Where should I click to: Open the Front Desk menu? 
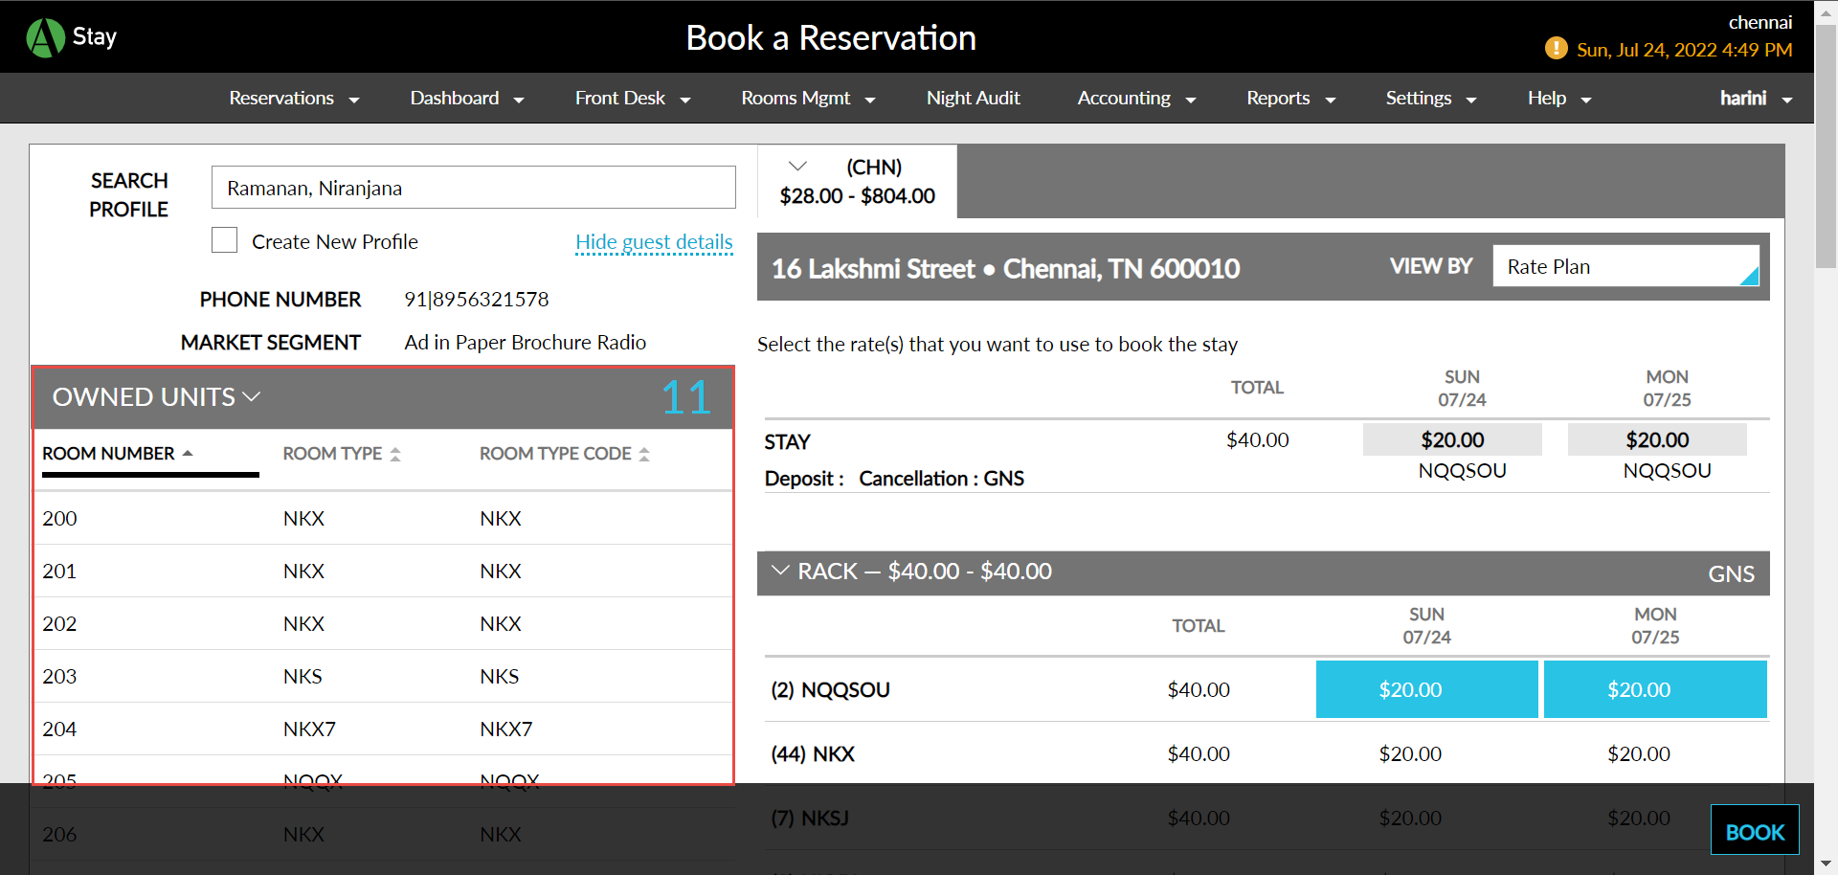[x=633, y=98]
